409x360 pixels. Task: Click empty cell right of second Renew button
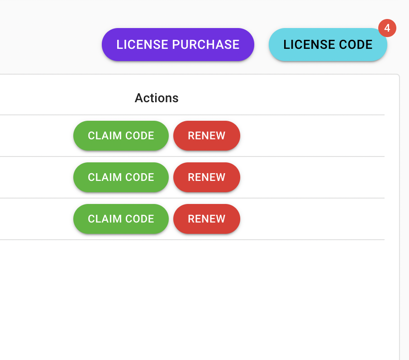tap(312, 177)
